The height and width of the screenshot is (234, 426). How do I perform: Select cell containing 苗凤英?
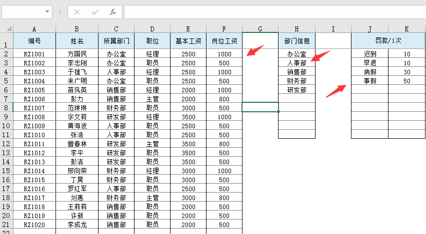click(77, 90)
